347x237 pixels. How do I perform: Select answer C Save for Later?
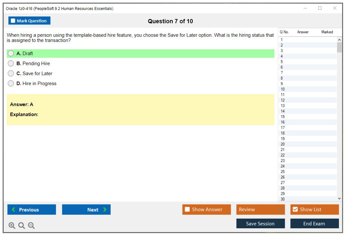[11, 73]
